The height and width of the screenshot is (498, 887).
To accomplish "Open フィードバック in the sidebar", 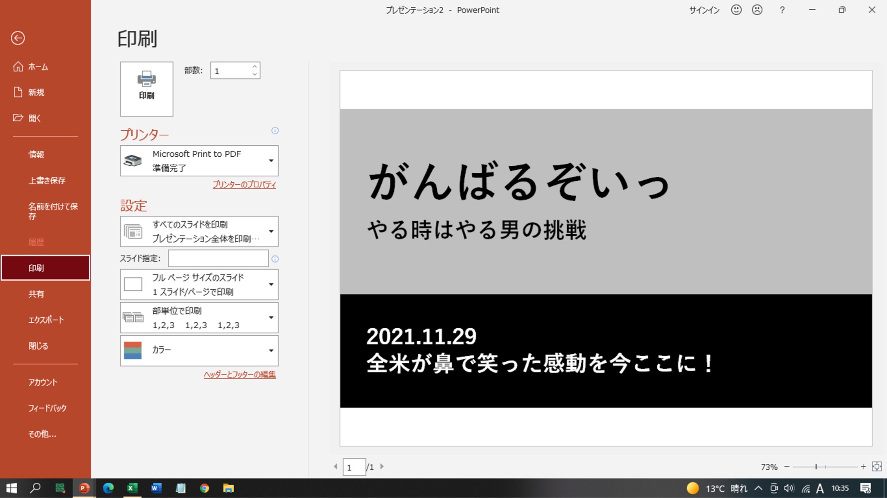I will [x=45, y=408].
